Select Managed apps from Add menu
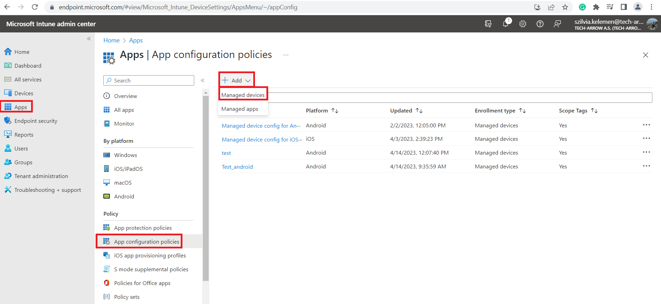This screenshot has height=304, width=661. click(x=240, y=109)
